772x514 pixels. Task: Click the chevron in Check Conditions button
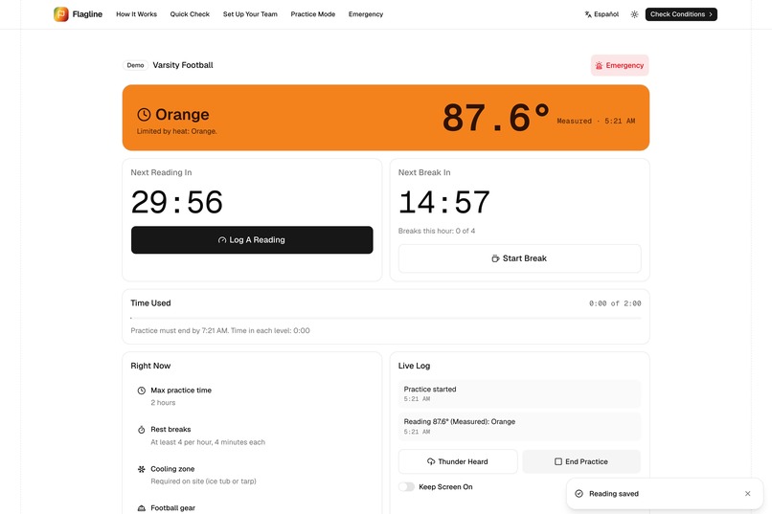pyautogui.click(x=711, y=14)
